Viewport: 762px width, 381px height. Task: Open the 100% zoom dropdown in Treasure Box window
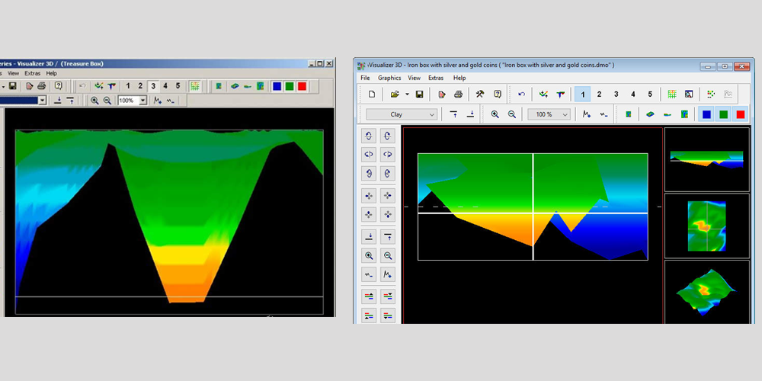[143, 101]
